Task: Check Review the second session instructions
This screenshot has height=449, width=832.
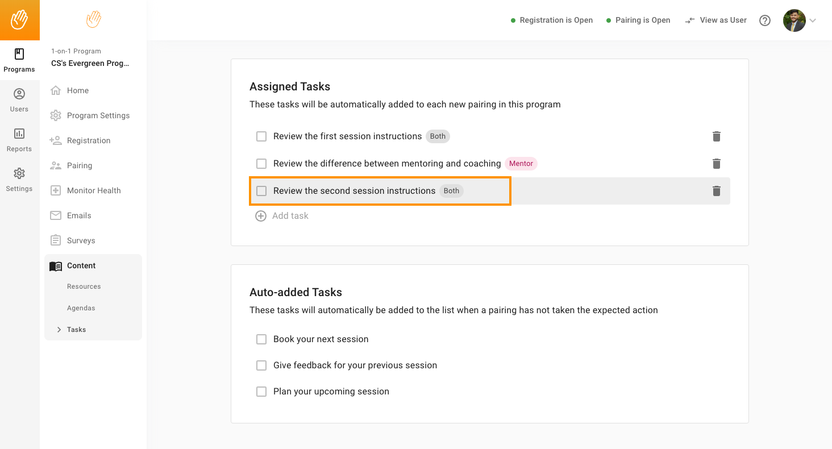Action: tap(261, 191)
